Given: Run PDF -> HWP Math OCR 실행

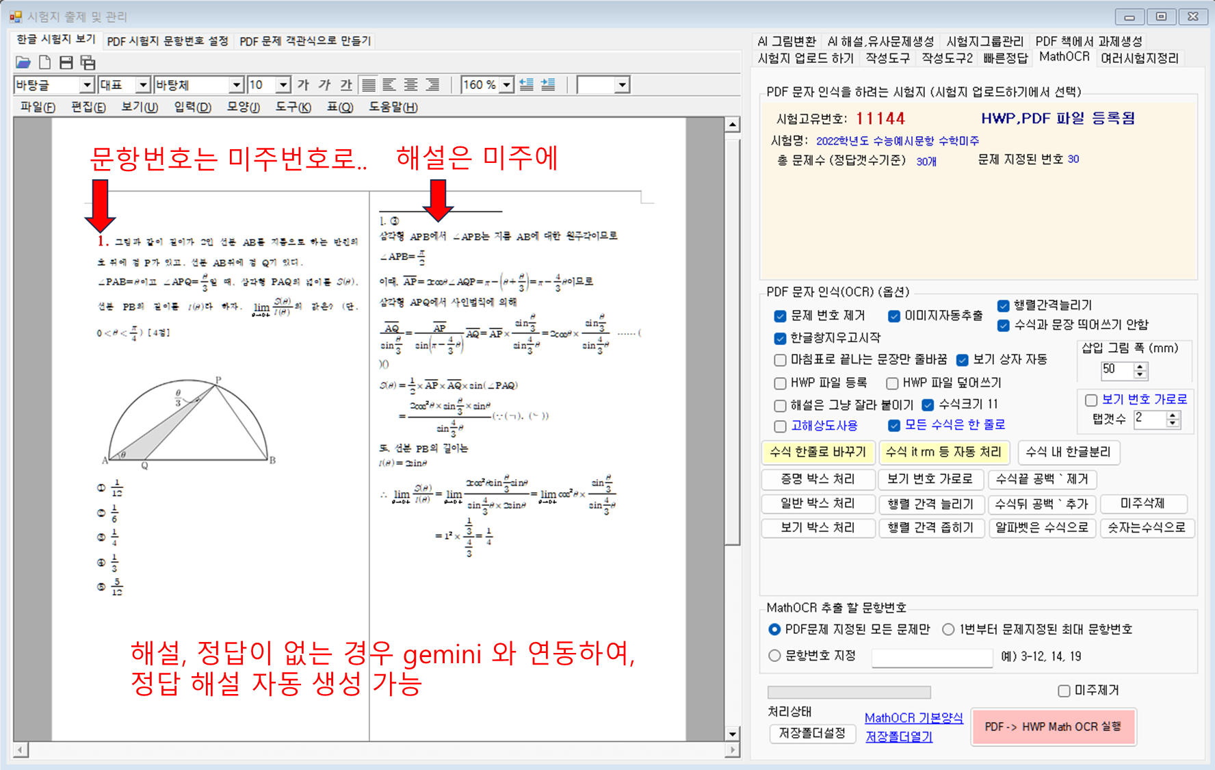Looking at the screenshot, I should click(1054, 727).
